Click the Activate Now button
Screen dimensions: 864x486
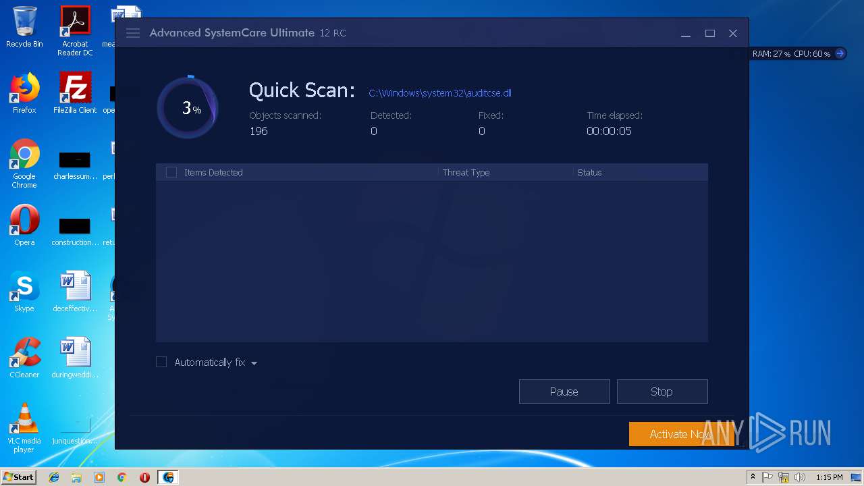point(681,434)
